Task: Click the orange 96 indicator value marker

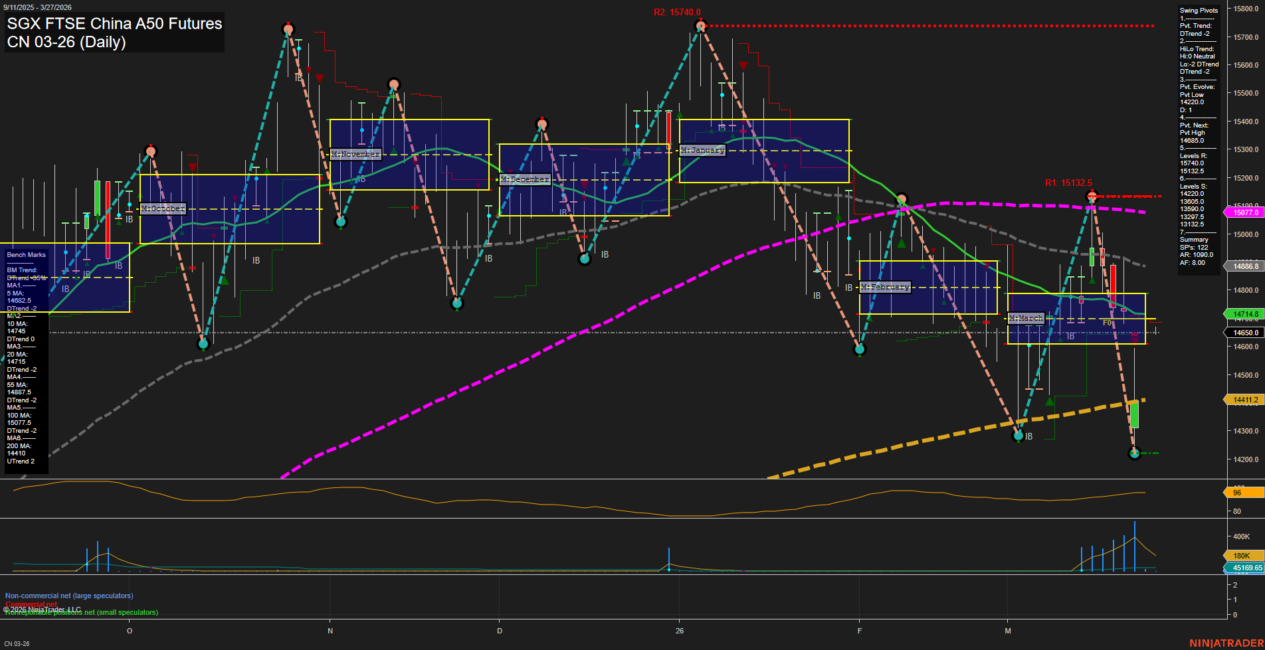Action: (1244, 493)
